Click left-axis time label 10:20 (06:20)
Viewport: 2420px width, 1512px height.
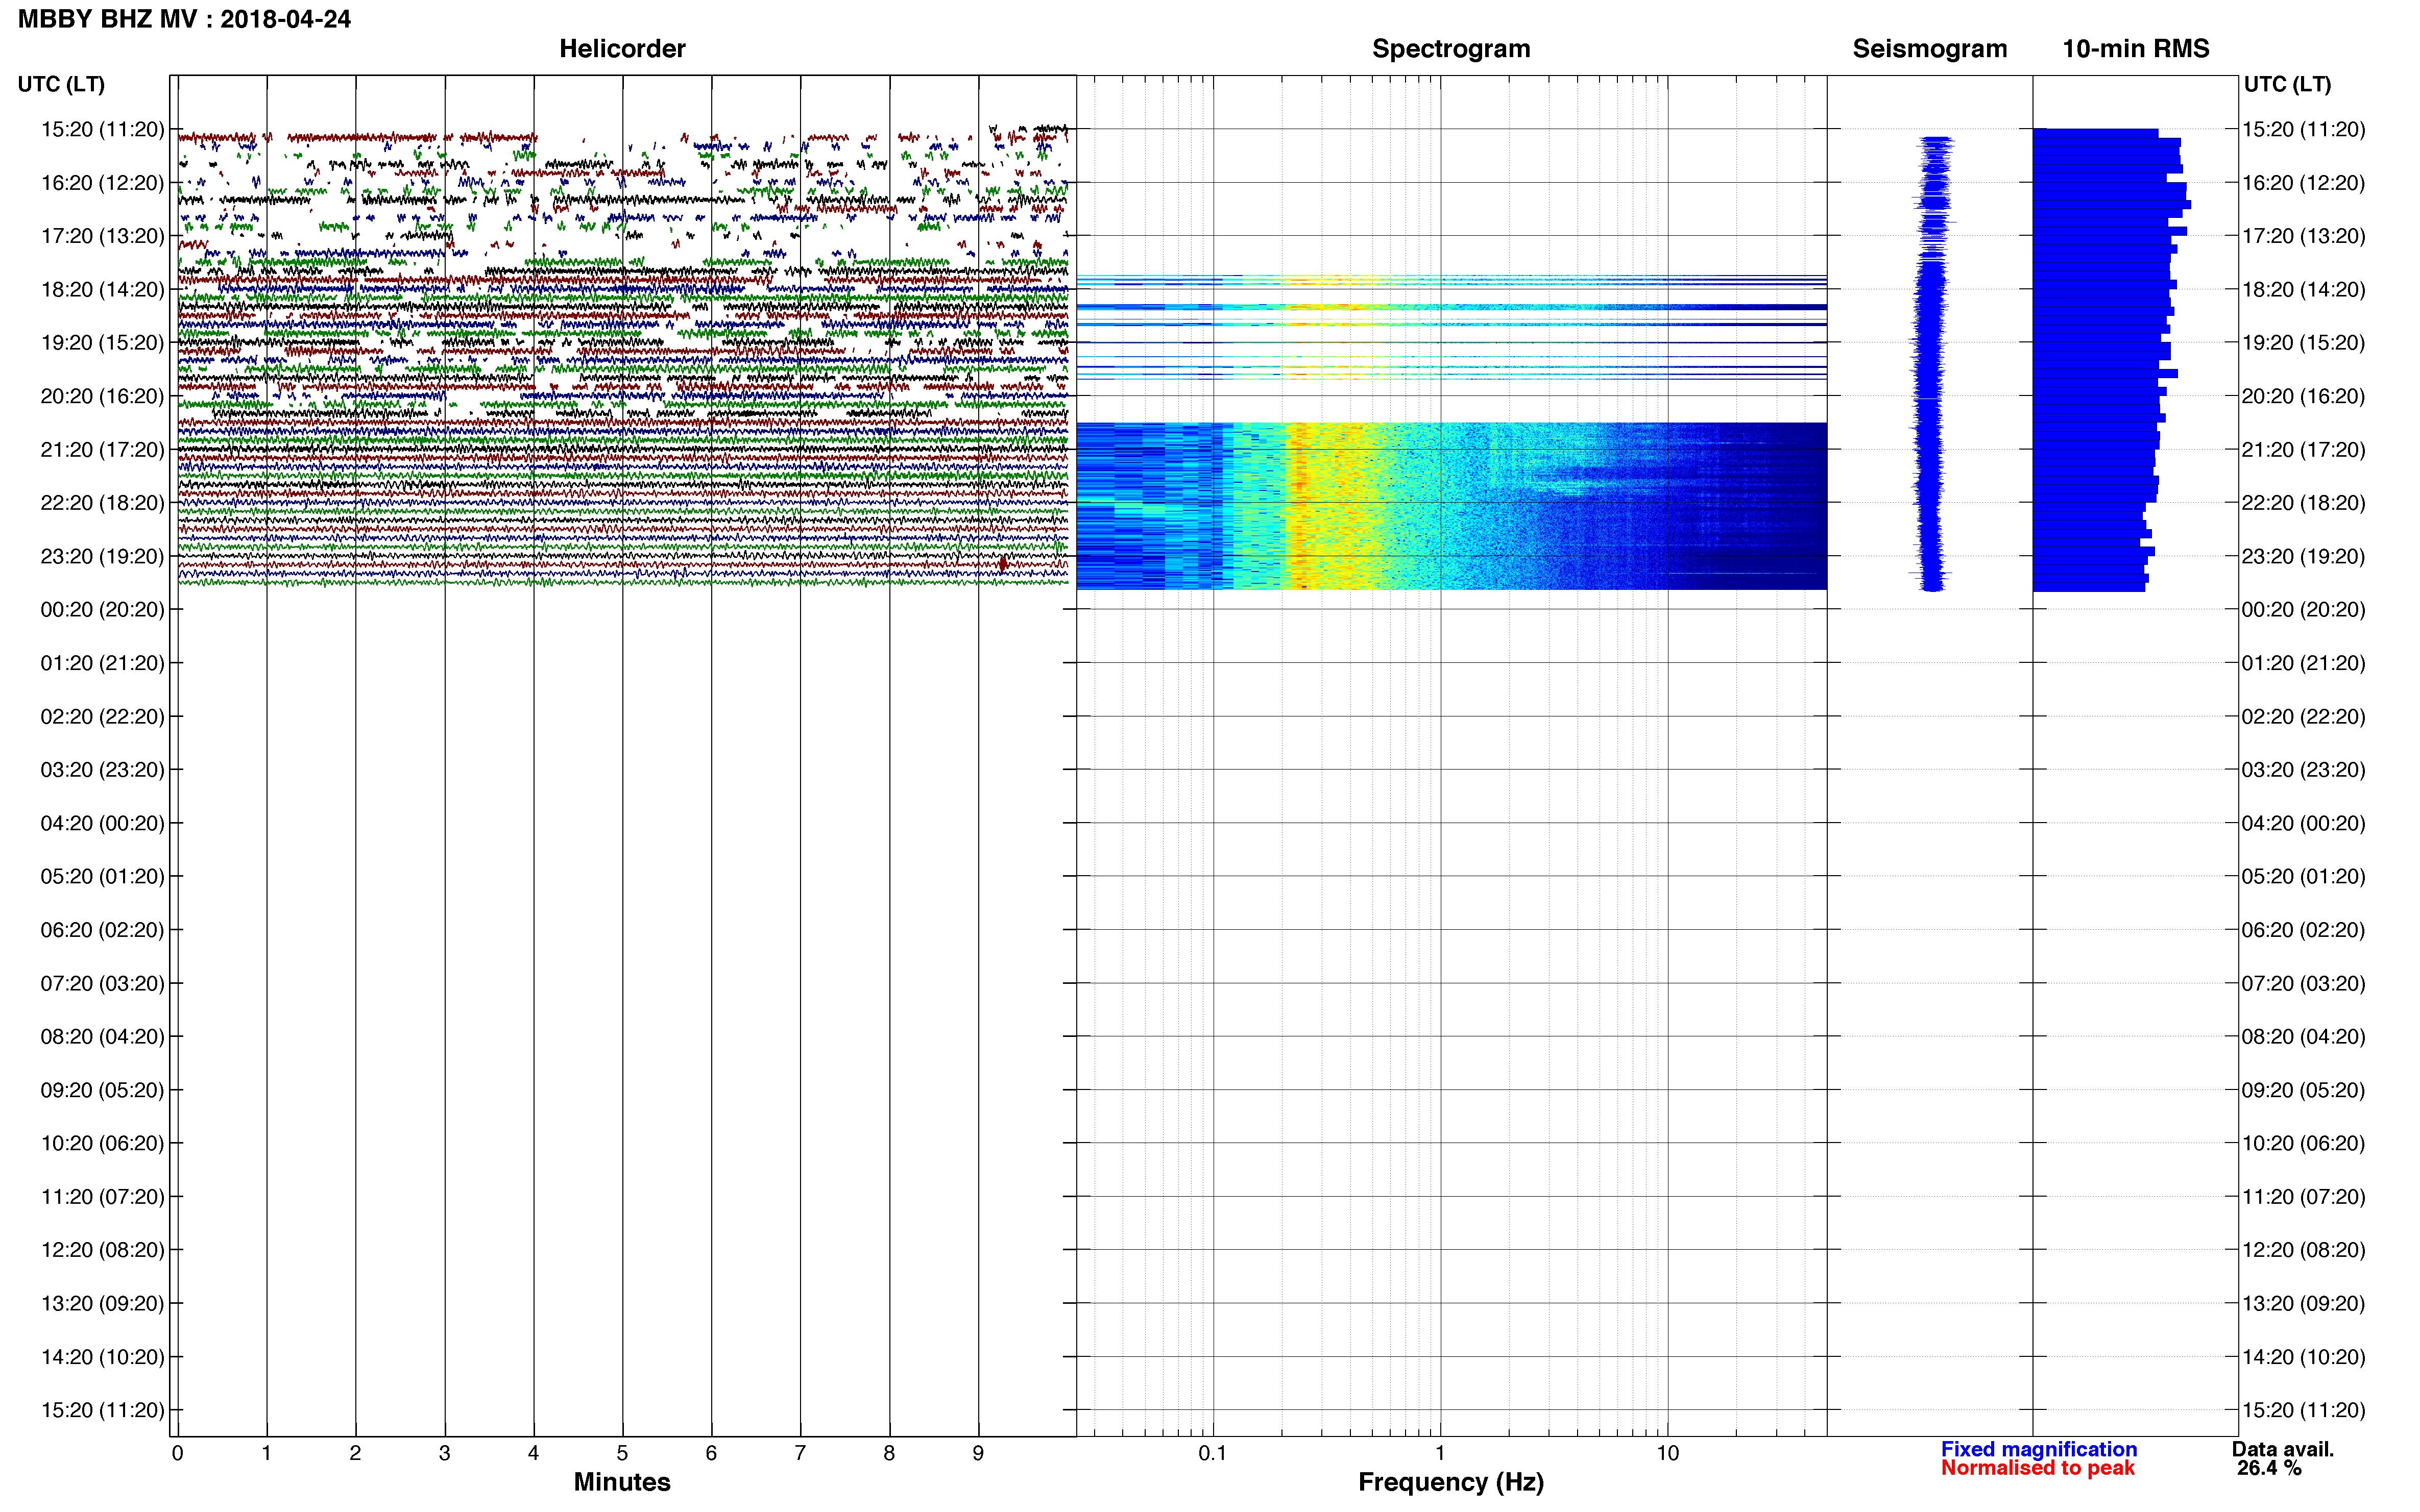[102, 1143]
